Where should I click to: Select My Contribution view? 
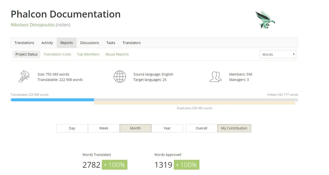point(234,128)
